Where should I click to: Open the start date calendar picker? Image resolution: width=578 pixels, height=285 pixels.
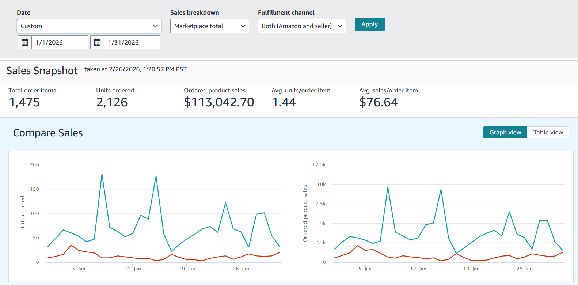(25, 42)
